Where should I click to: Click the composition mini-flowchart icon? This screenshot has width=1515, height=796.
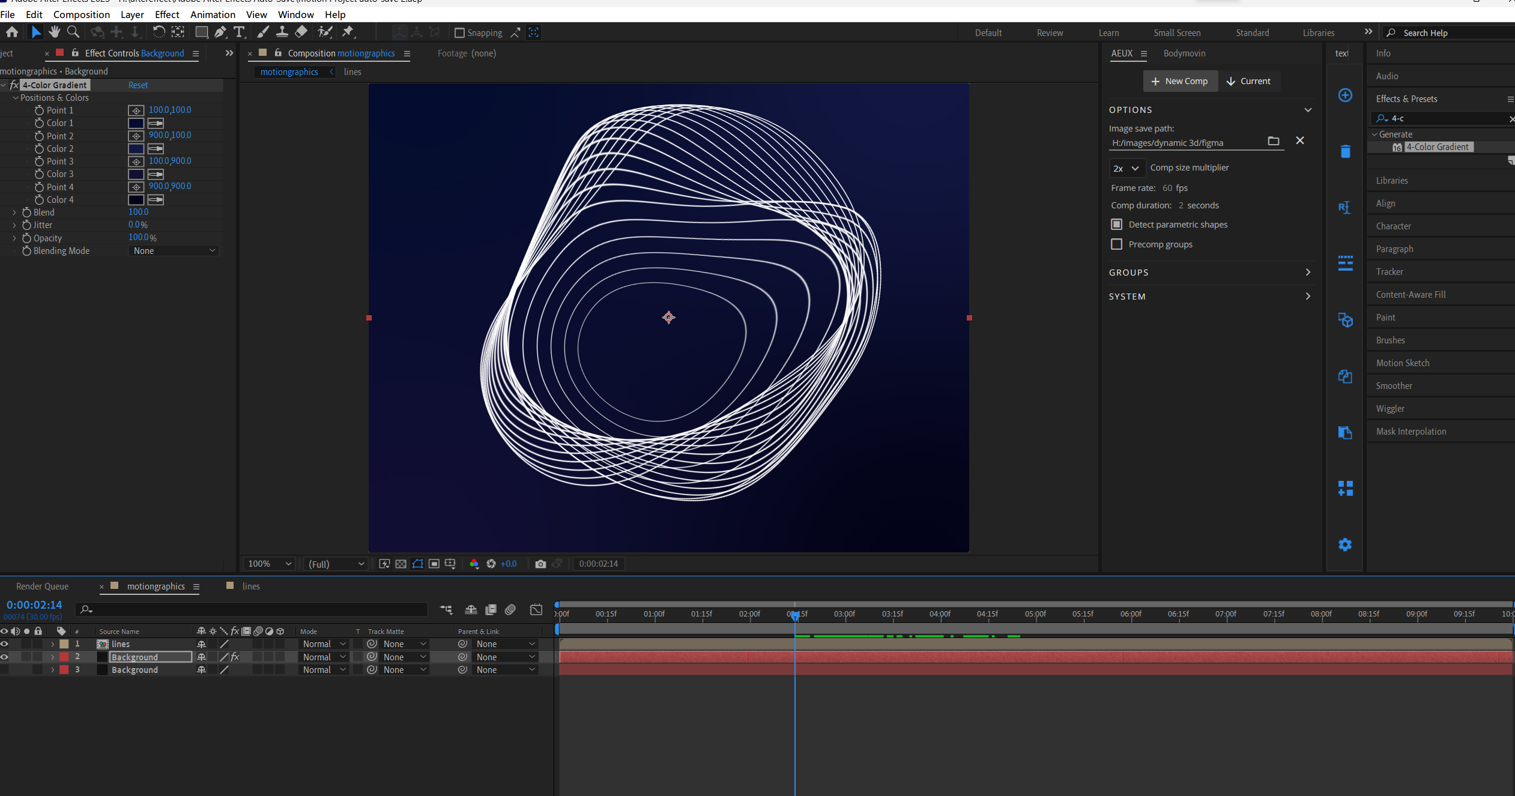pyautogui.click(x=446, y=610)
